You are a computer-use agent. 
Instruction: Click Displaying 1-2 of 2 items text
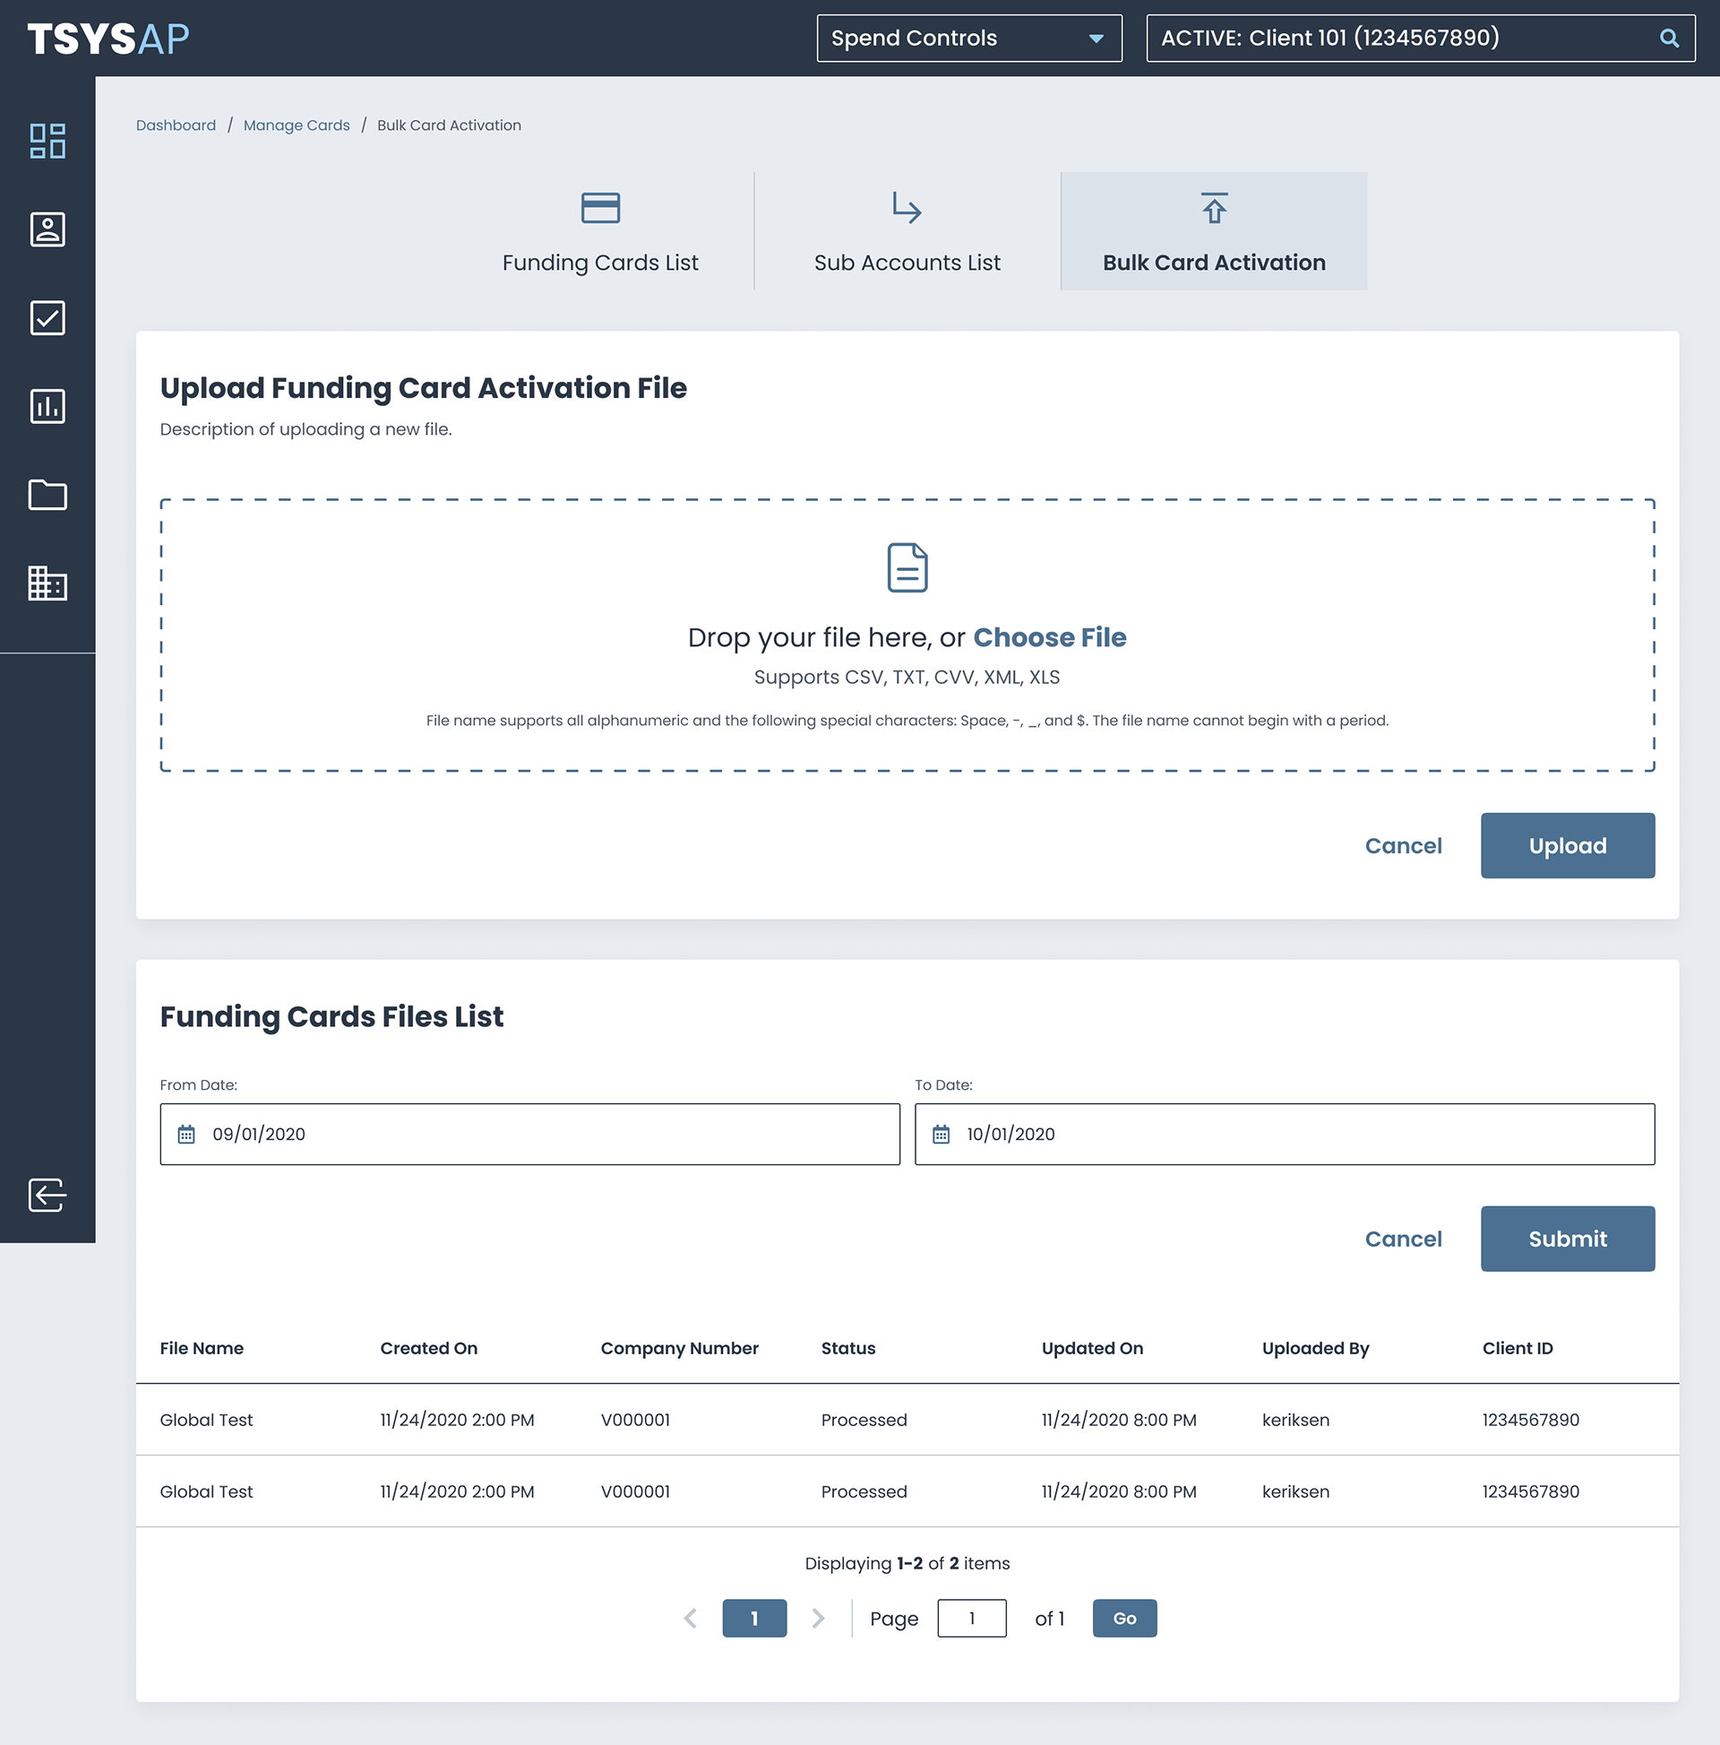(x=907, y=1562)
